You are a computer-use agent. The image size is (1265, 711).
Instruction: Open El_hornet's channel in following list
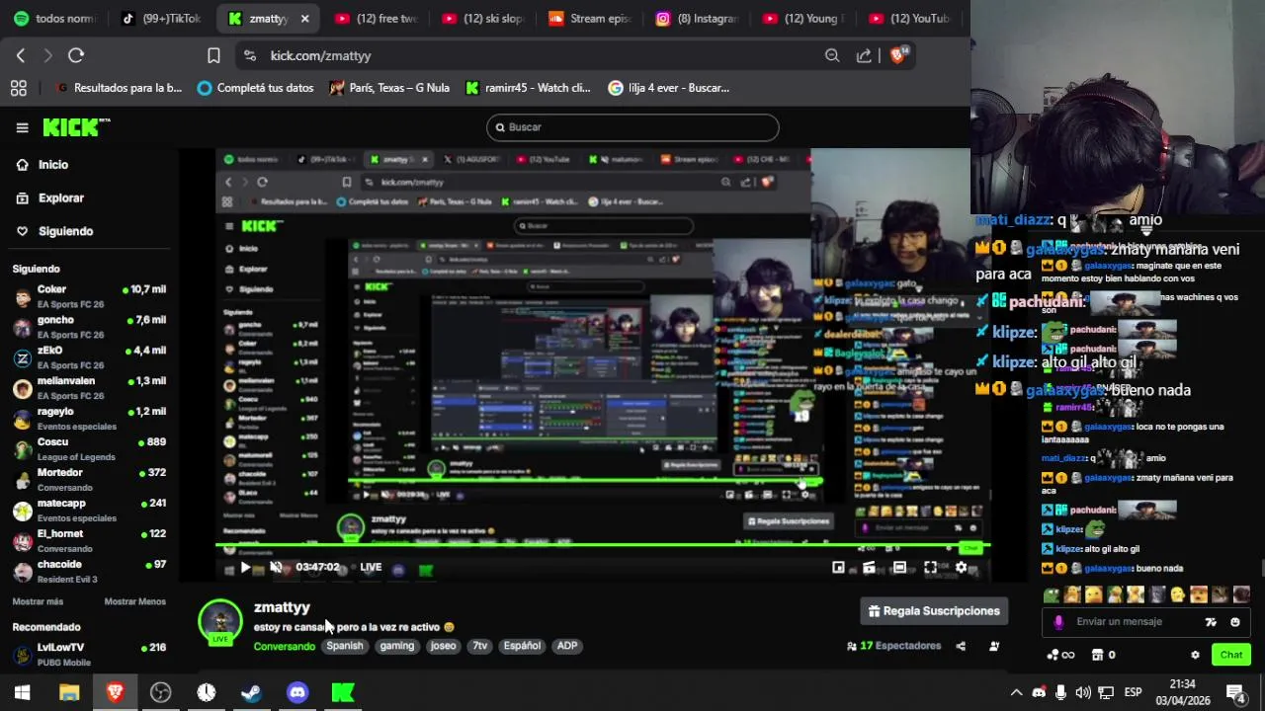point(89,541)
